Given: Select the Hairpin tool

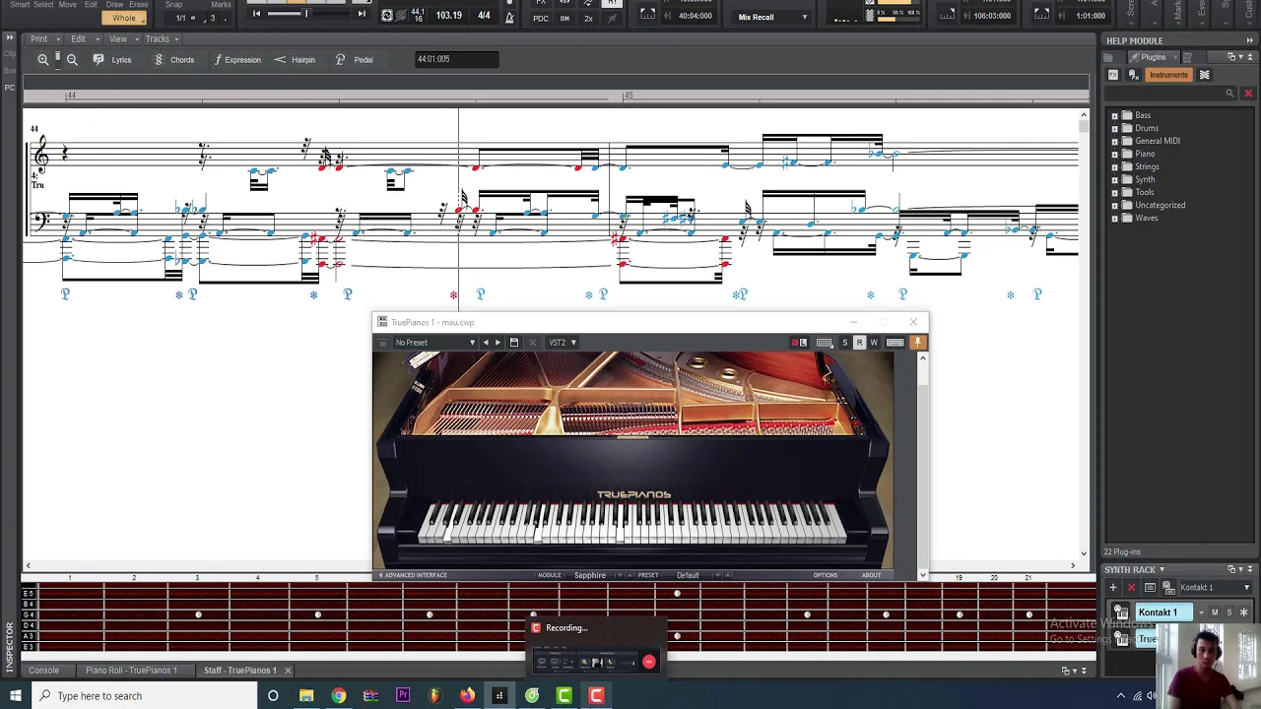Looking at the screenshot, I should (x=295, y=60).
